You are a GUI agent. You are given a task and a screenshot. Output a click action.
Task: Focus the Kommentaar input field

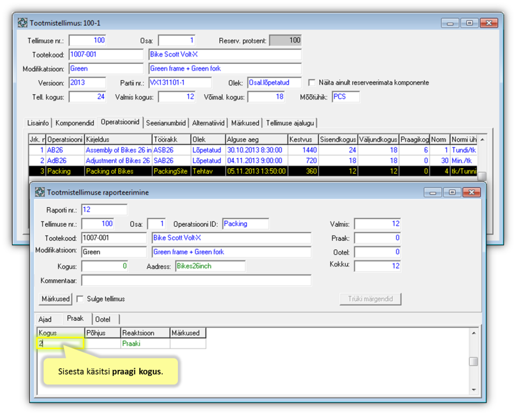[196, 281]
